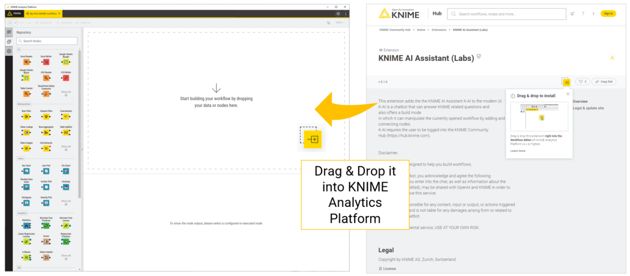Select the Row Aggregator node icon
Screen dimensions: 630x276
46,132
